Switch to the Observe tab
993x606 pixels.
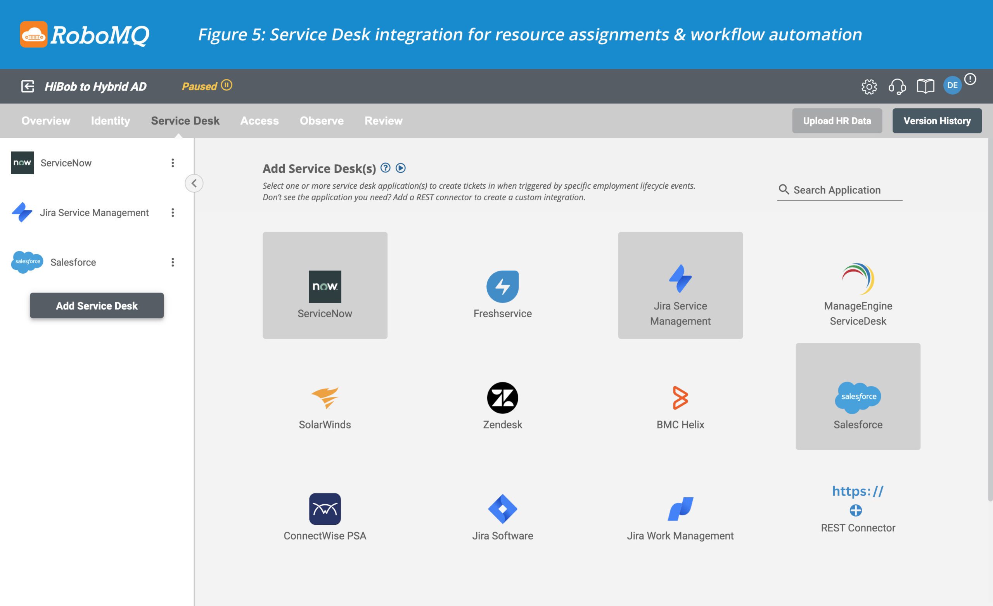tap(322, 121)
